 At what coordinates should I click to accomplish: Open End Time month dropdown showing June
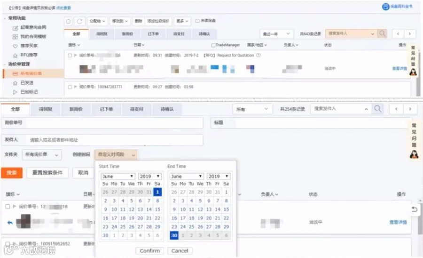click(187, 177)
